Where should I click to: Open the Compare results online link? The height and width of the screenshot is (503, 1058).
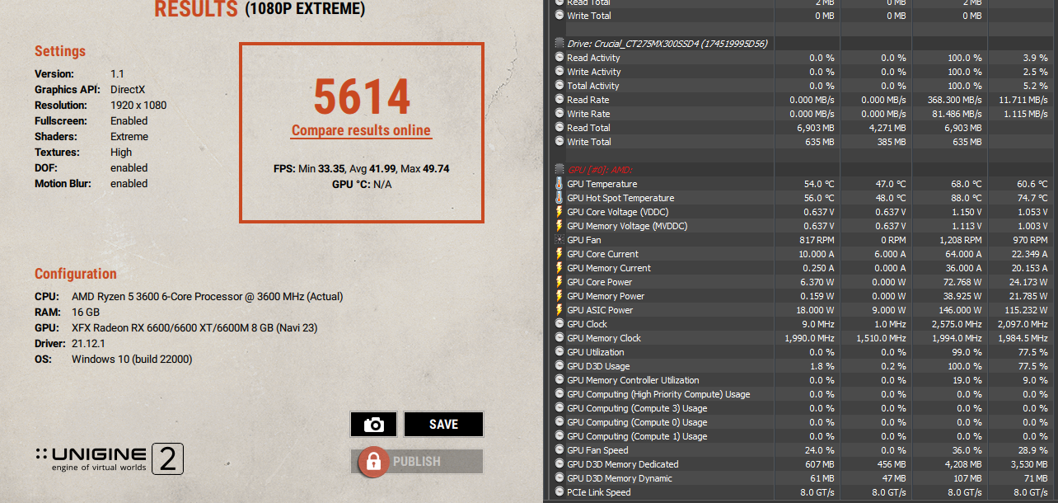click(x=361, y=130)
